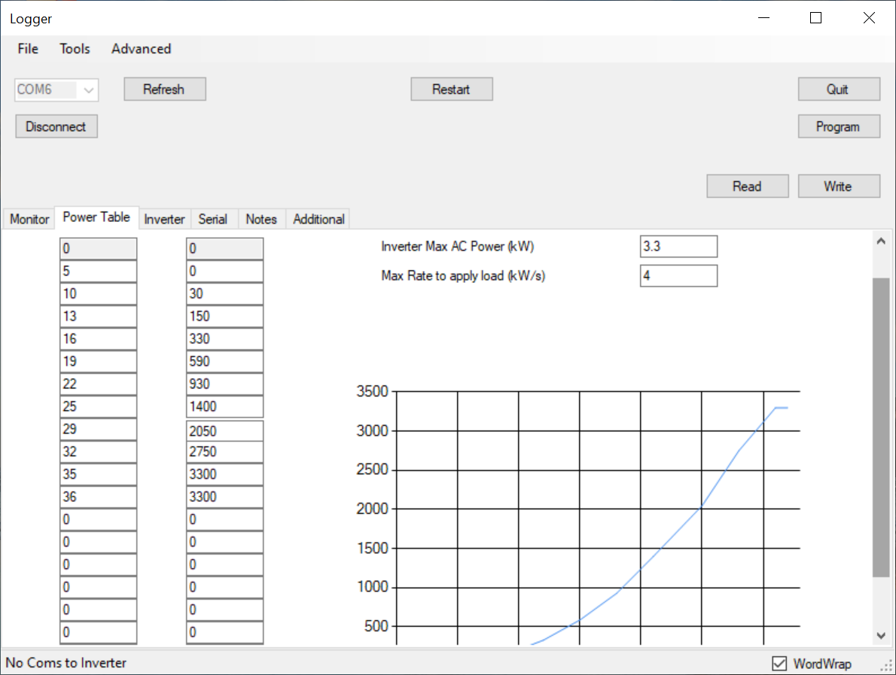
Task: Click the Read button
Action: 747,187
